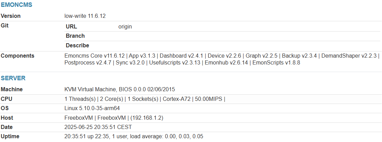Click the Version row label

tap(11, 16)
